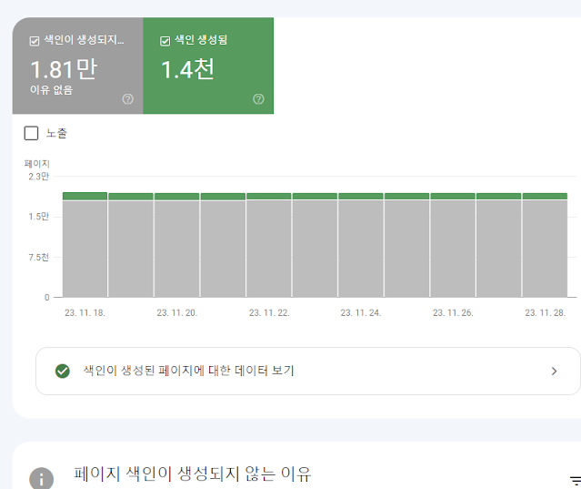Screen dimensions: 581x489
Task: Click the 23. 11. 22. date label
Action: pyautogui.click(x=269, y=312)
